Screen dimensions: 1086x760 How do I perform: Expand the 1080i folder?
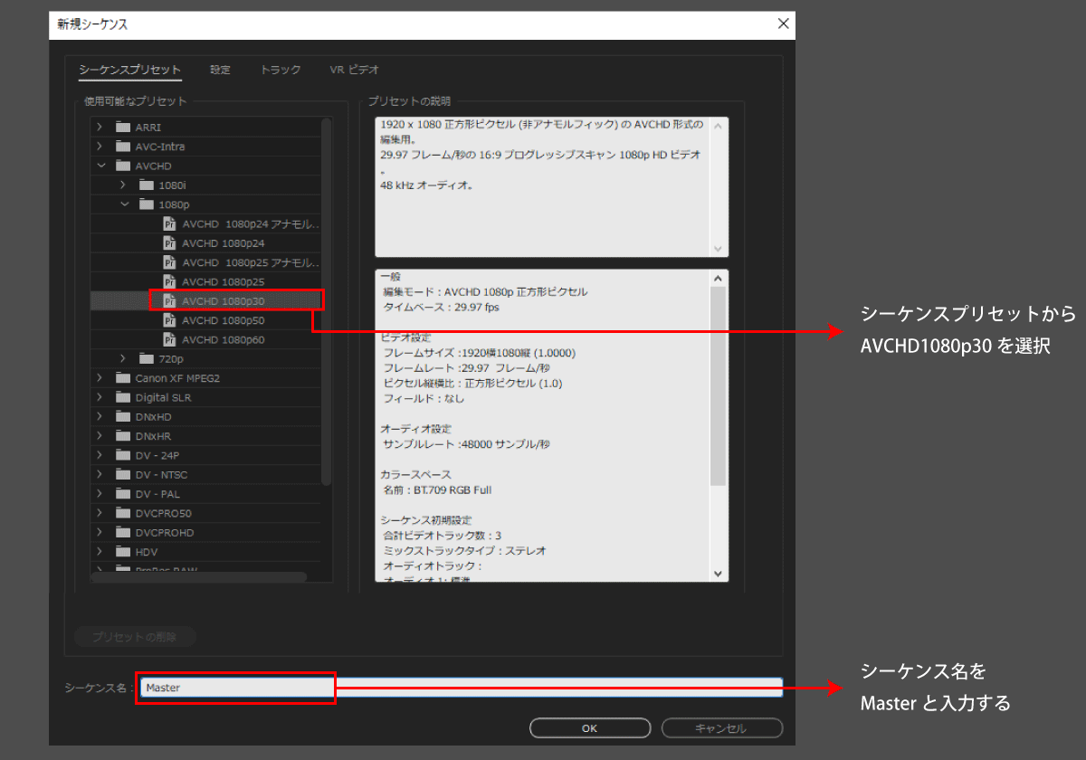tap(123, 185)
